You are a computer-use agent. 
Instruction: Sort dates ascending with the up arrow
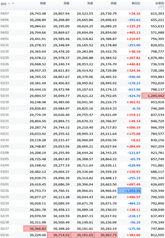click(9, 4)
